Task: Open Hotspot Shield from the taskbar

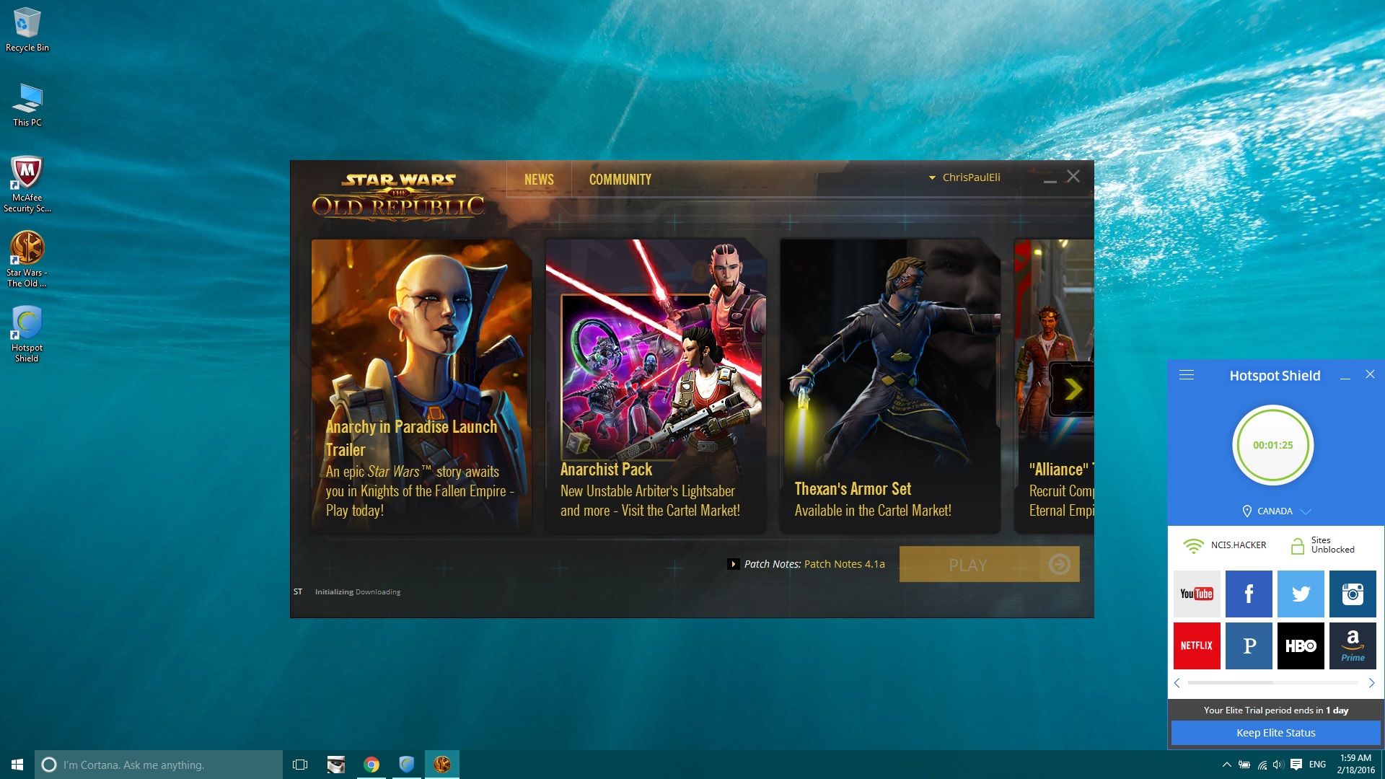Action: pyautogui.click(x=407, y=765)
